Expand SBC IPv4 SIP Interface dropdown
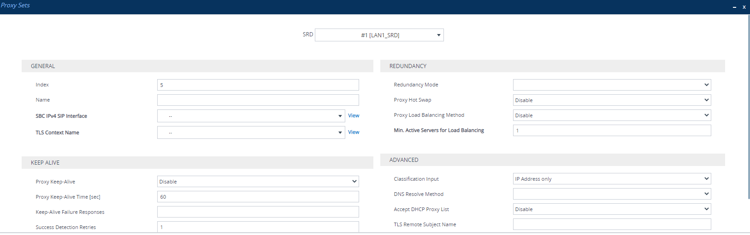 coord(251,116)
